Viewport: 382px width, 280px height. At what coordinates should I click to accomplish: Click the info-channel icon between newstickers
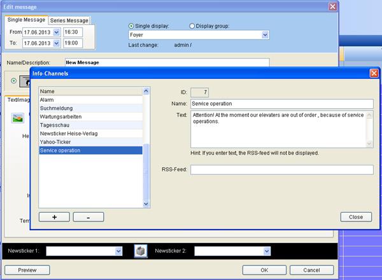pos(141,251)
